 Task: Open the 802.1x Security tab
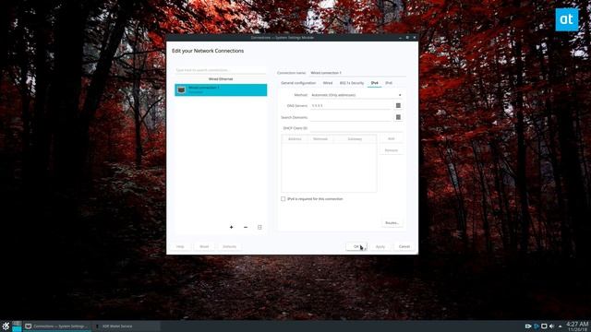(x=352, y=83)
